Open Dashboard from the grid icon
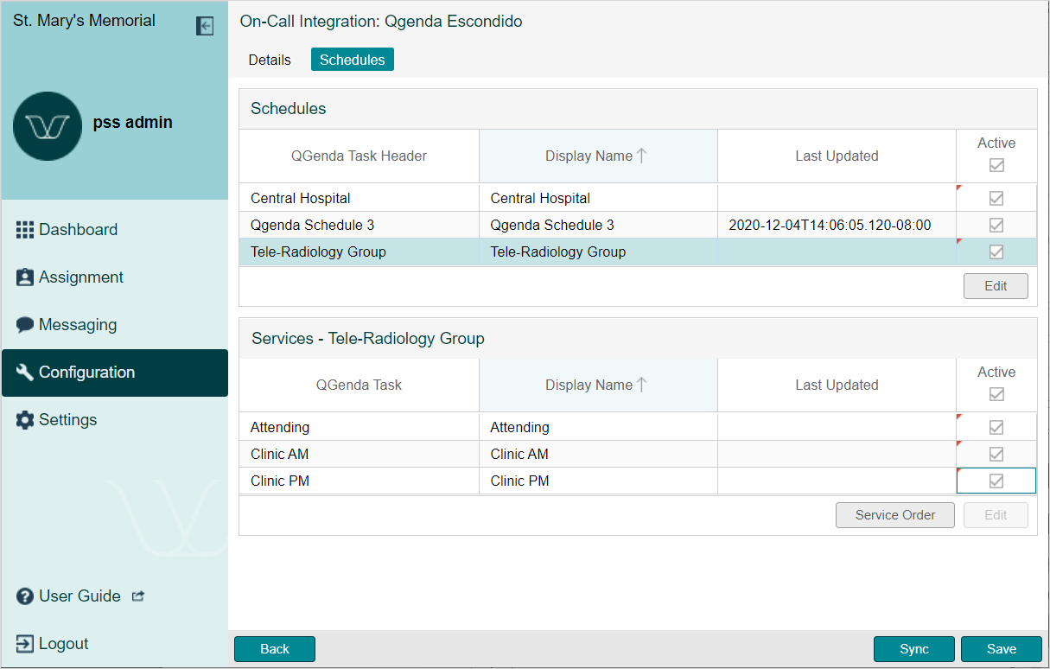The width and height of the screenshot is (1050, 669). tap(25, 230)
